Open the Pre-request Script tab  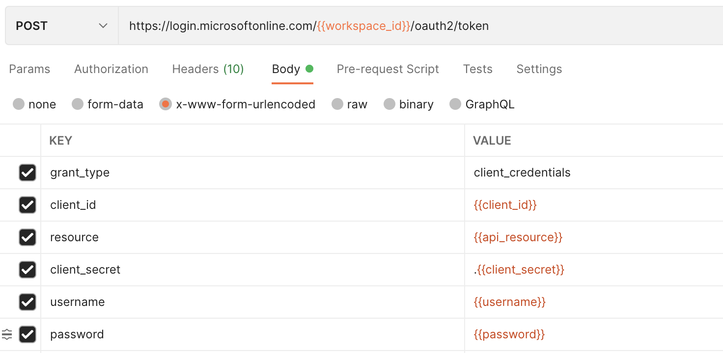tap(388, 69)
